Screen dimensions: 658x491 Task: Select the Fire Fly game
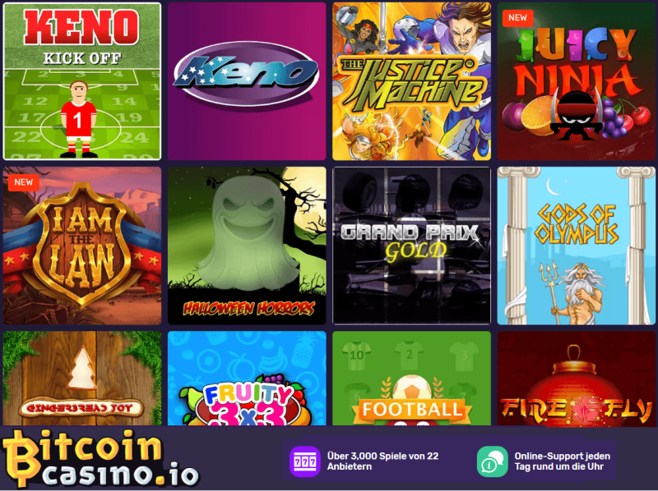click(x=577, y=379)
